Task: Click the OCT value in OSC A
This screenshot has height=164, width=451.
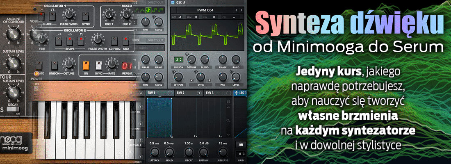Action: pos(180,17)
